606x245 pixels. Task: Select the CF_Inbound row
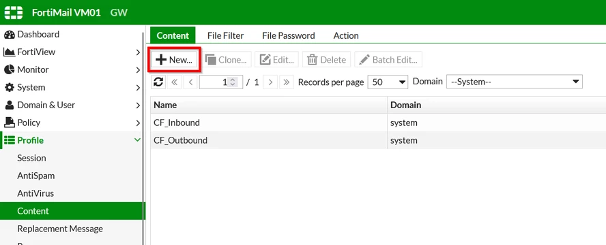378,122
